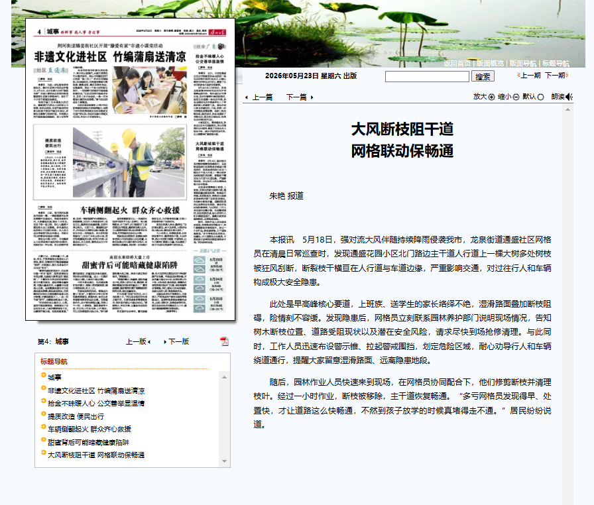The image size is (594, 505).
Task: Open 甜蜜背后可能暗藏健康陷阱 in list
Action: [88, 442]
